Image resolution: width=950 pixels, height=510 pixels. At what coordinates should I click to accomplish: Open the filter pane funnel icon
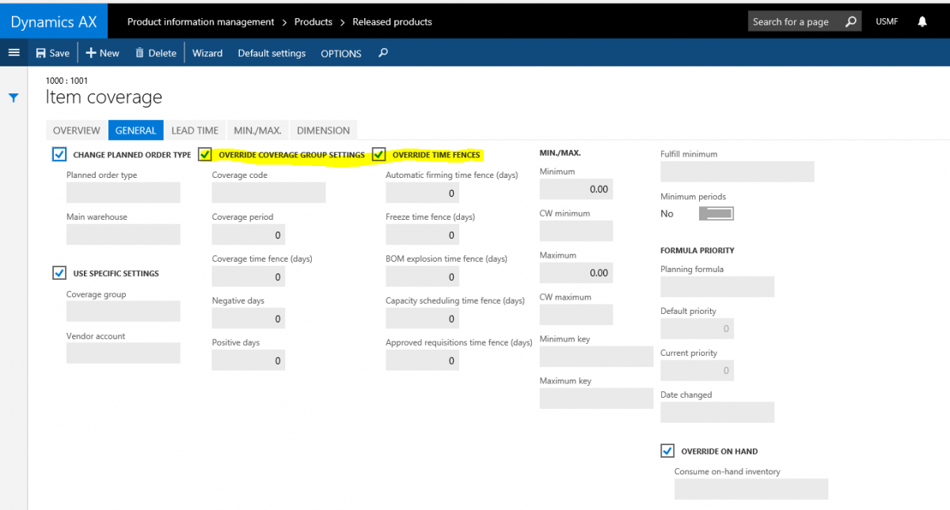tap(13, 98)
